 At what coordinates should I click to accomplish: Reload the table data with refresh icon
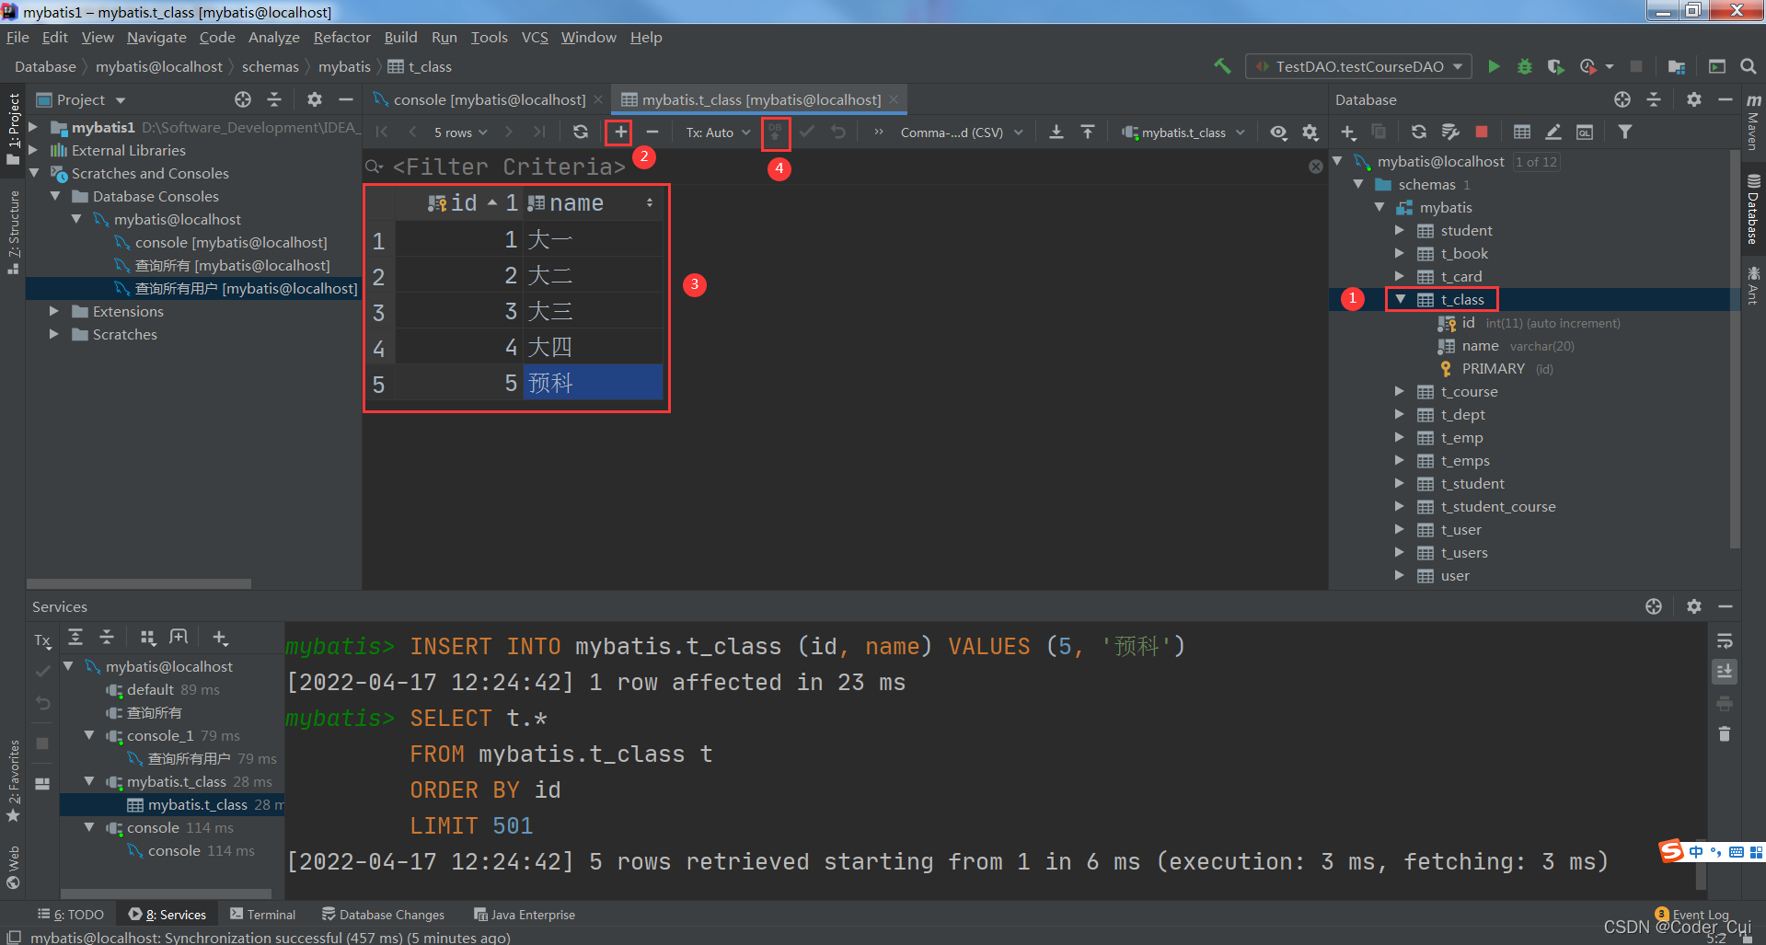tap(580, 133)
